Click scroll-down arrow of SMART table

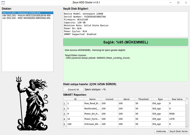click(x=187, y=127)
